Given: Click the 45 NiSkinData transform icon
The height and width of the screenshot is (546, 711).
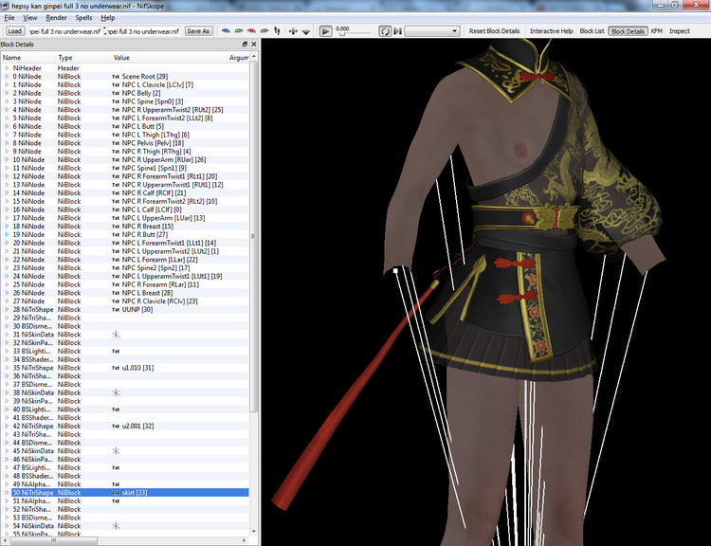Looking at the screenshot, I should (x=116, y=451).
